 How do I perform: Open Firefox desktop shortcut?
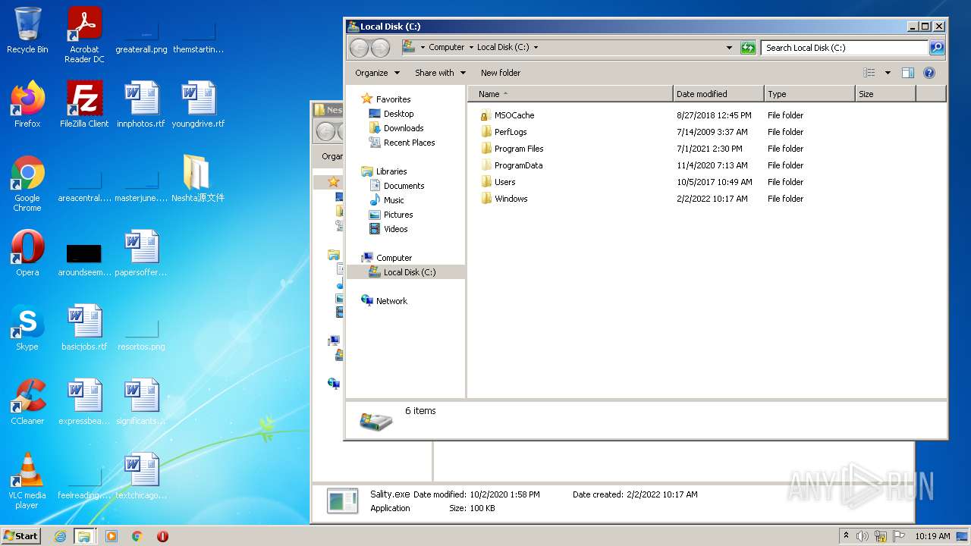[27, 104]
